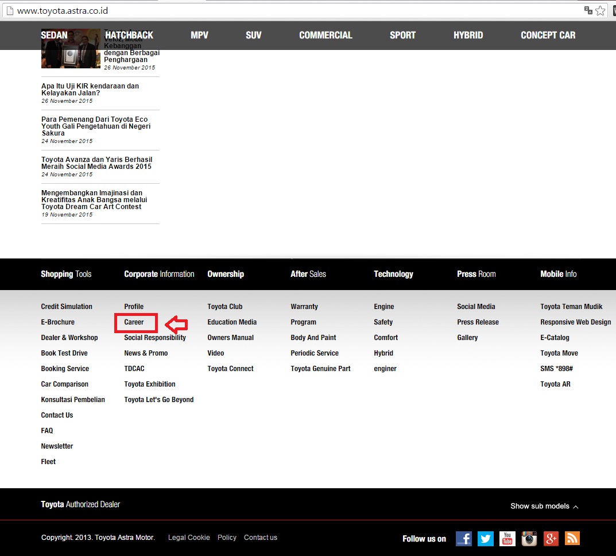Click the translate page icon in address bar
Image resolution: width=616 pixels, height=556 pixels.
click(588, 10)
